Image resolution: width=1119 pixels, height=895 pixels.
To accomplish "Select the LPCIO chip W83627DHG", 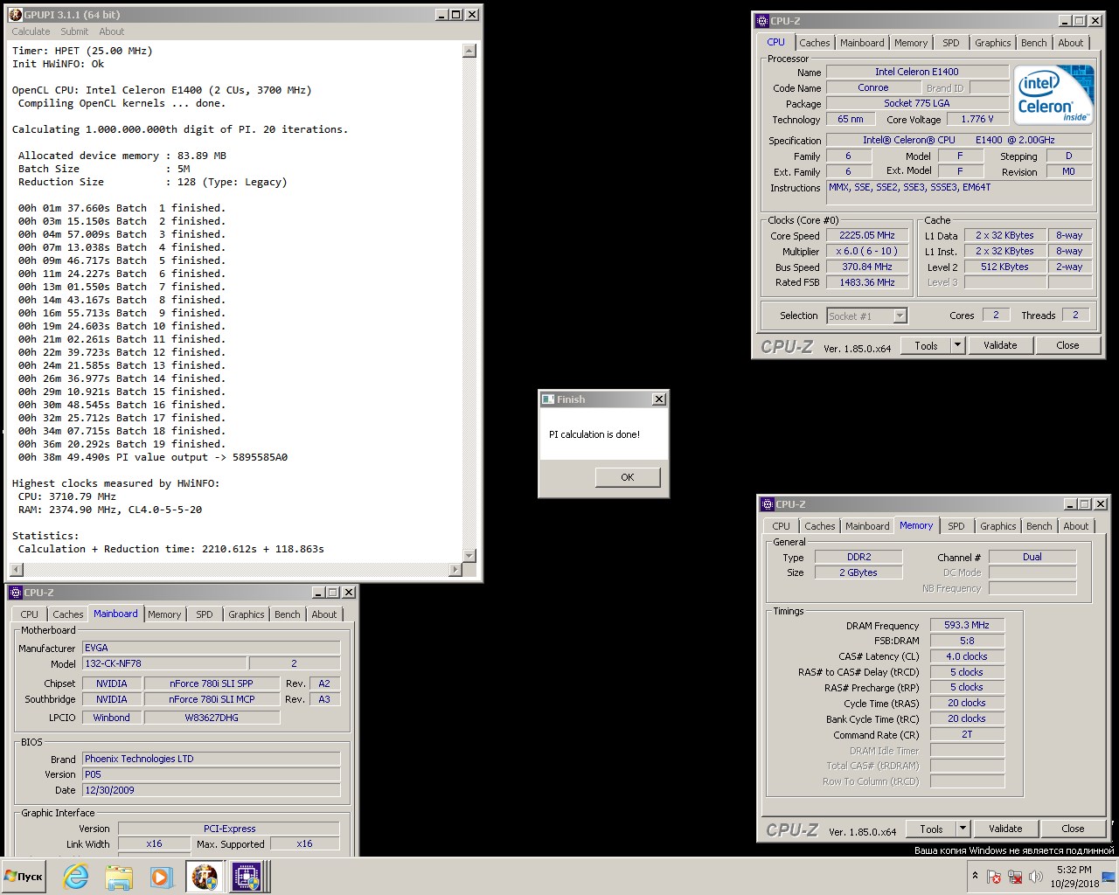I will pos(212,718).
